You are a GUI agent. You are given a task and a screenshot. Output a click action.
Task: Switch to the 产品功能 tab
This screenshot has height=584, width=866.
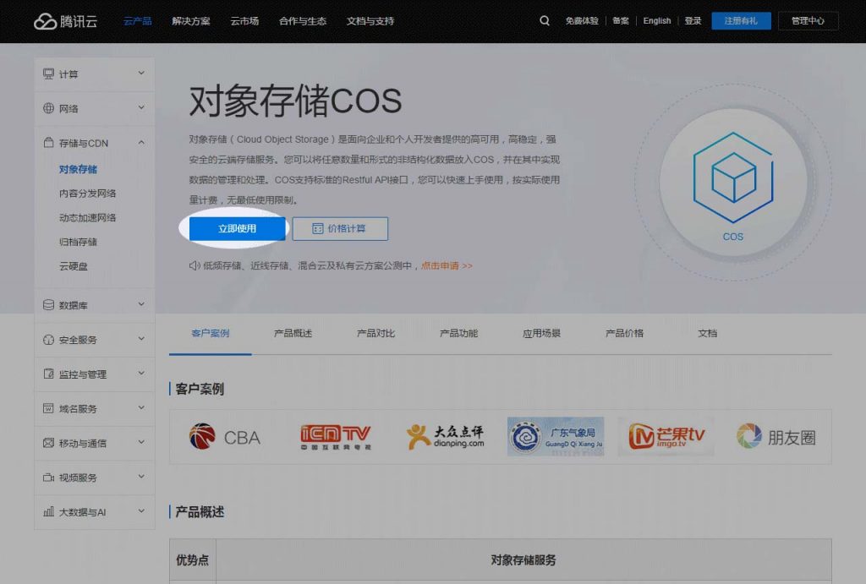[x=458, y=333]
